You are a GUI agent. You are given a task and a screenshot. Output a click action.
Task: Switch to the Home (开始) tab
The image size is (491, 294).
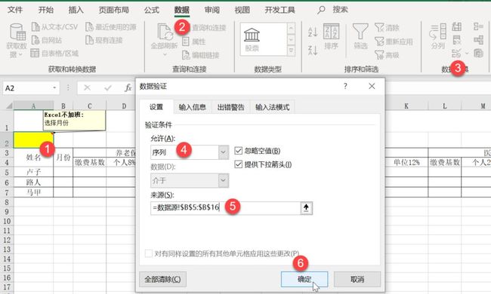point(46,10)
